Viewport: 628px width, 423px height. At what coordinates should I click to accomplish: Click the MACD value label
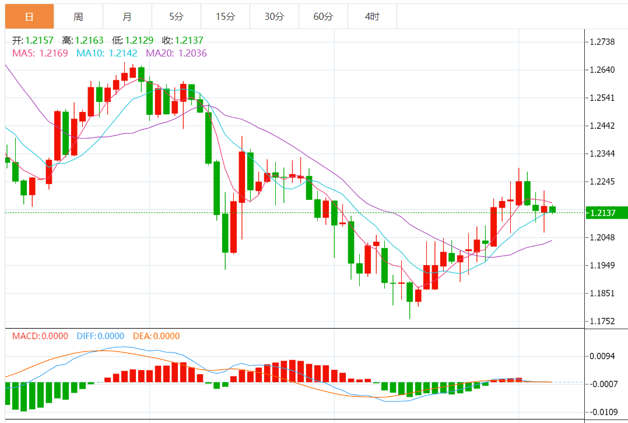tap(40, 336)
